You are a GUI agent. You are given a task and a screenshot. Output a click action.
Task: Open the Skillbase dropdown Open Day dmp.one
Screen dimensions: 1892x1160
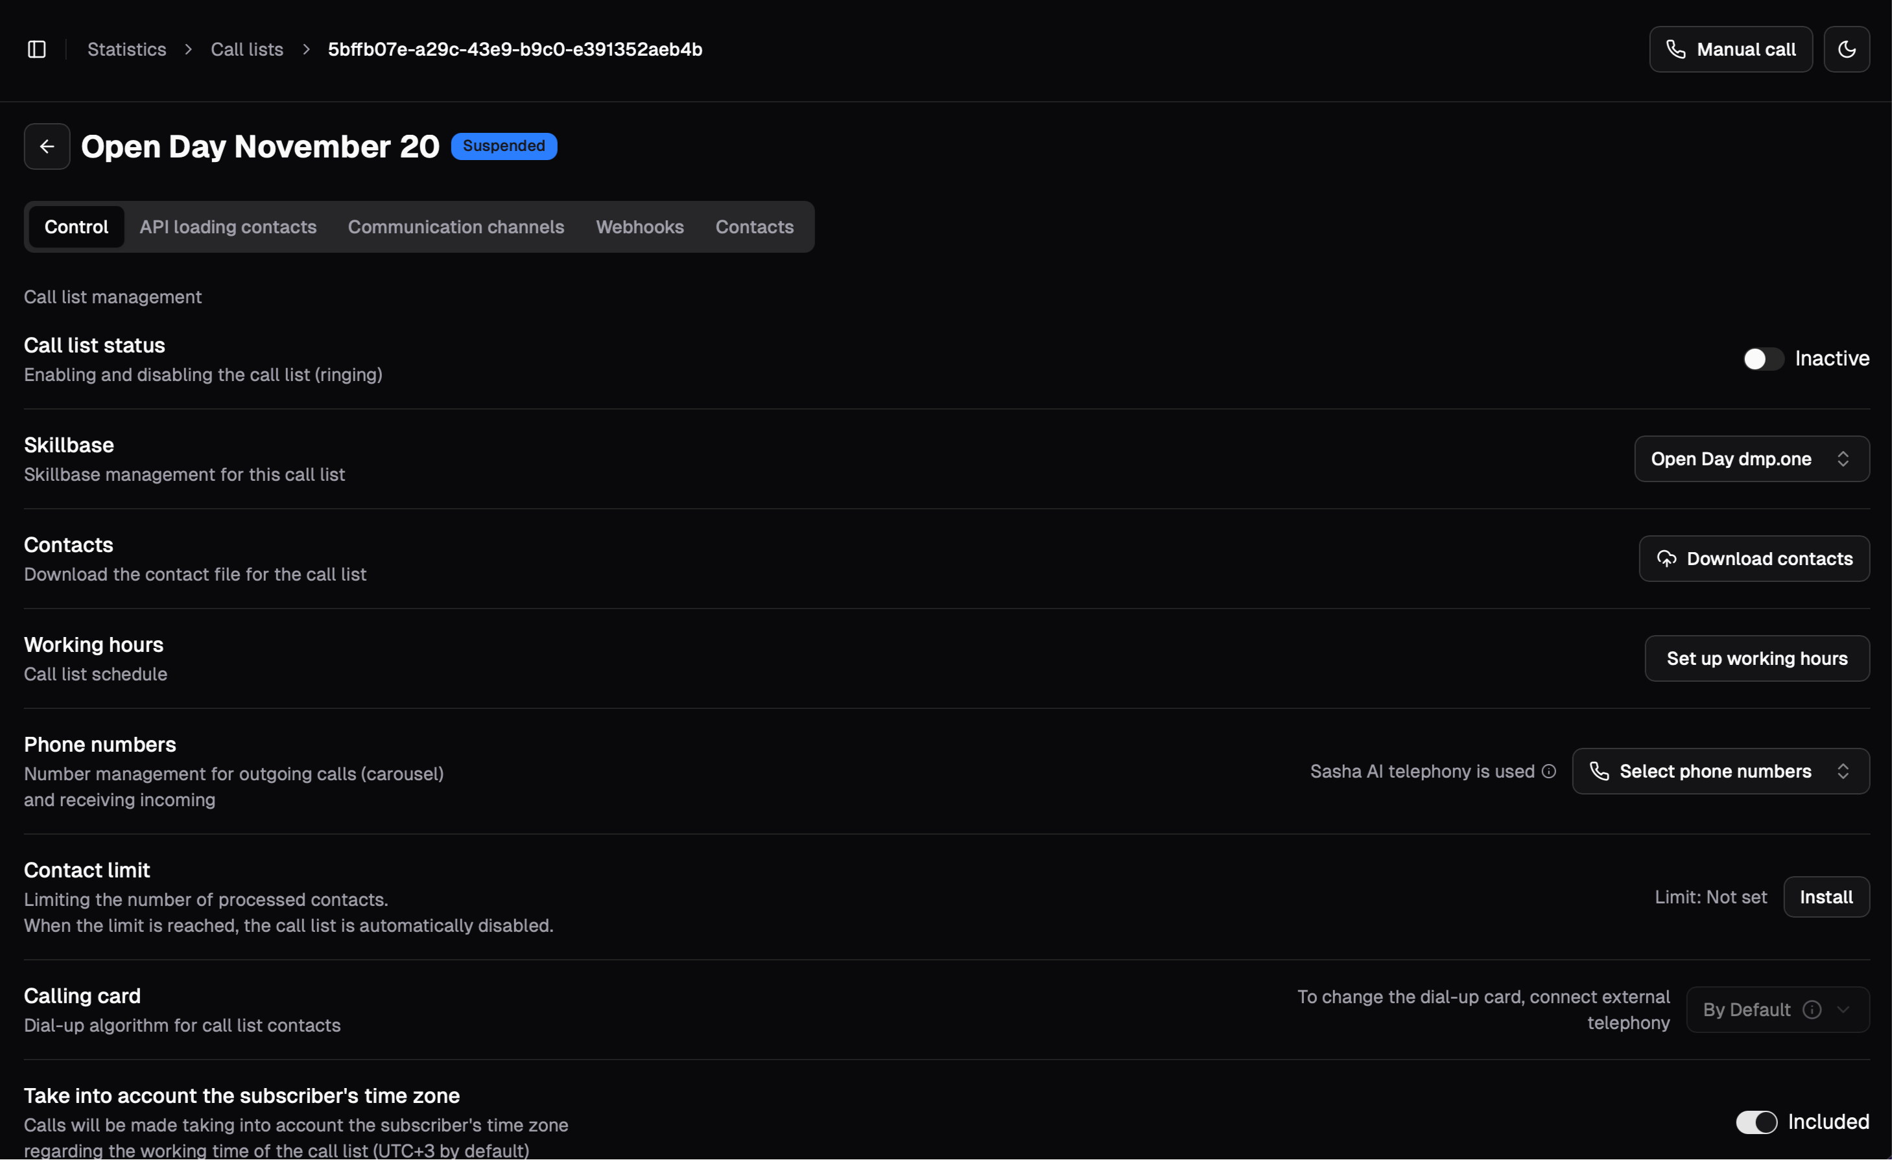click(1751, 459)
